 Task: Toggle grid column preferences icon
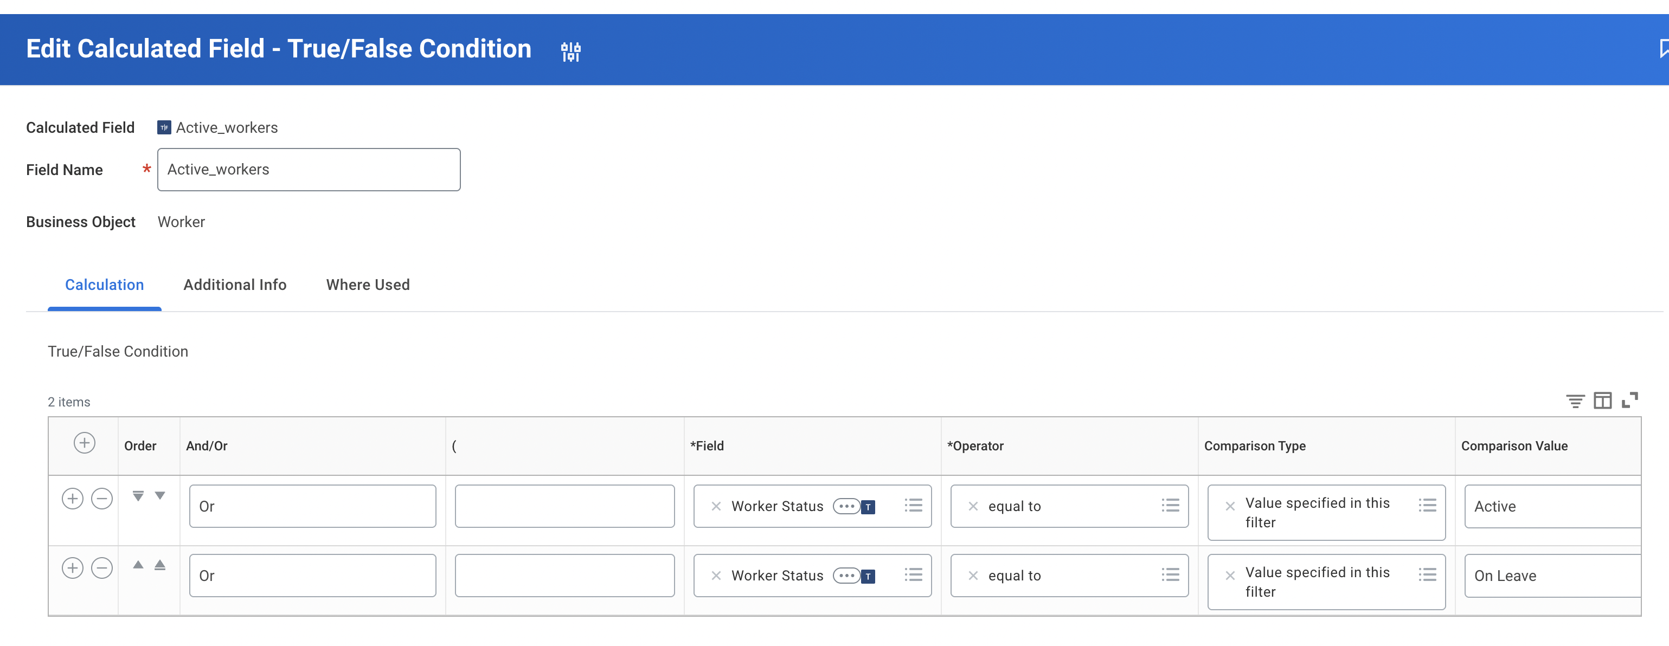1603,400
